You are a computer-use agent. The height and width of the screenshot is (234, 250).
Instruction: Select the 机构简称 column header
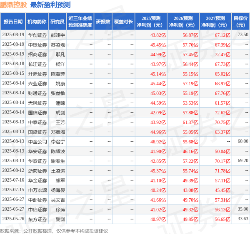point(37,21)
